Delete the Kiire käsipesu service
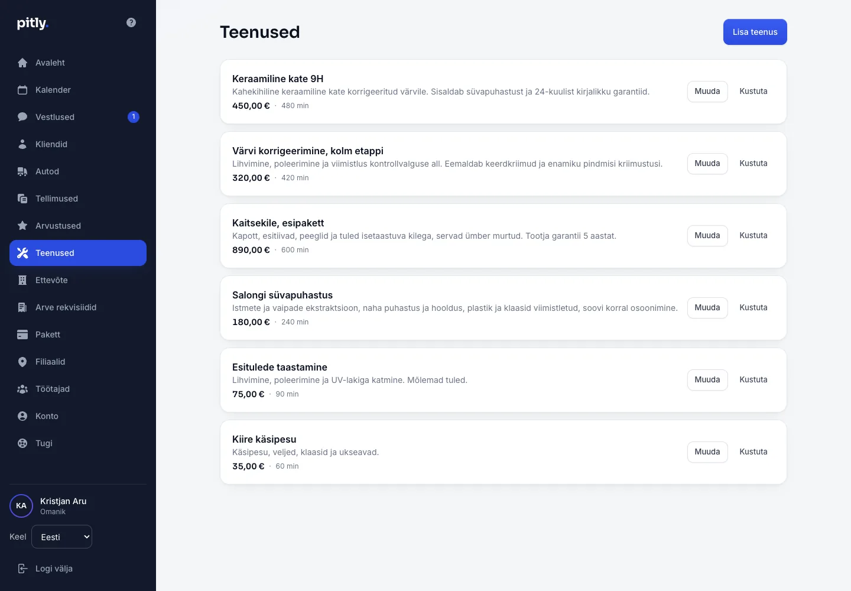 (753, 452)
